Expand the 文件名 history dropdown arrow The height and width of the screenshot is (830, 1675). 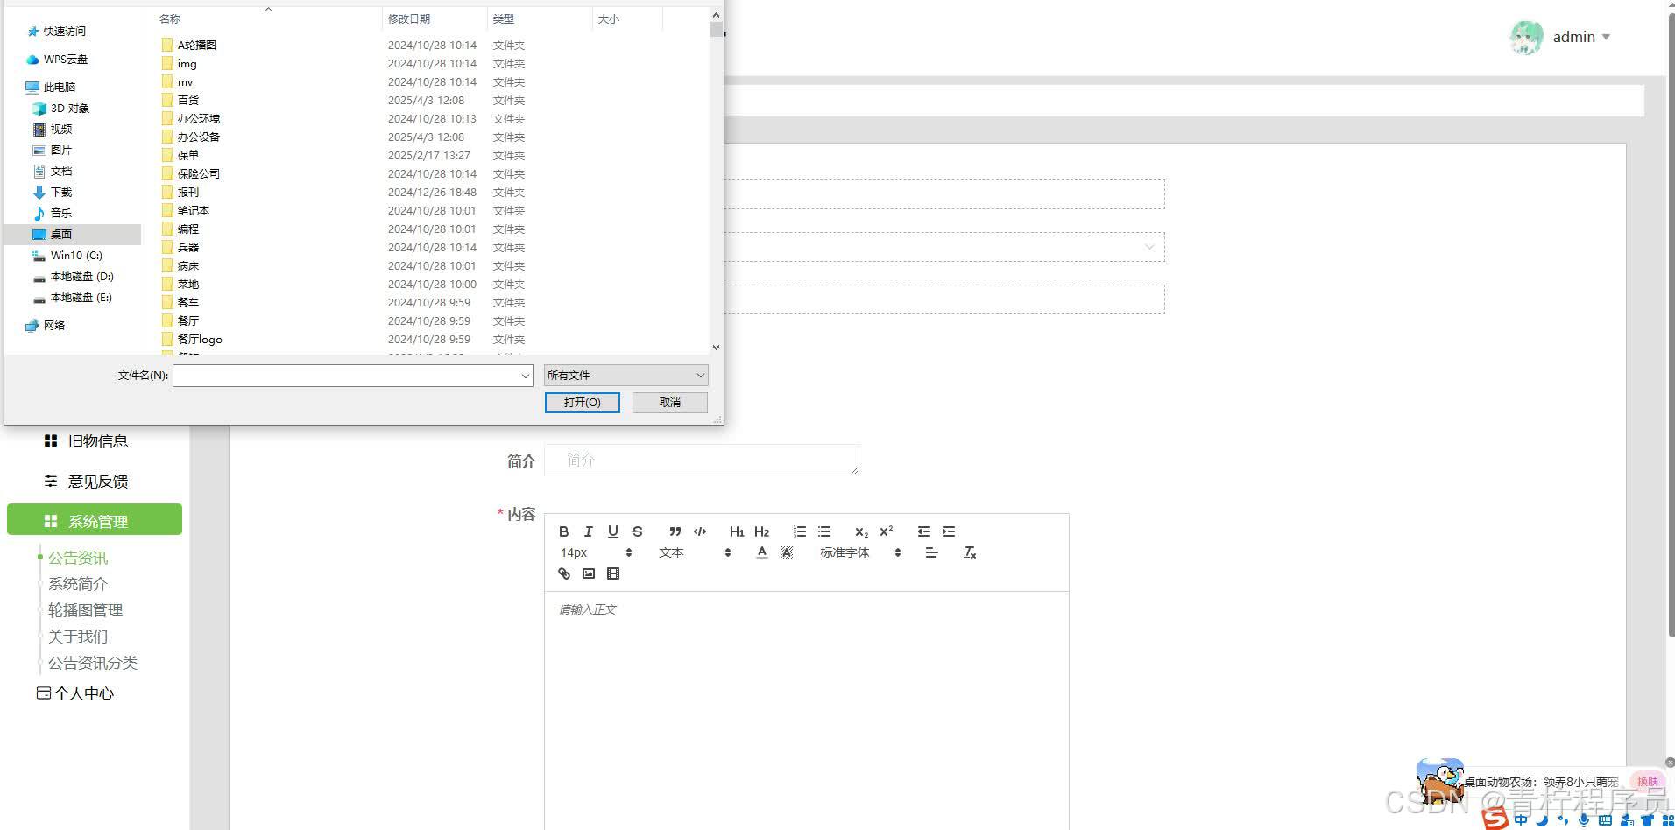click(525, 376)
